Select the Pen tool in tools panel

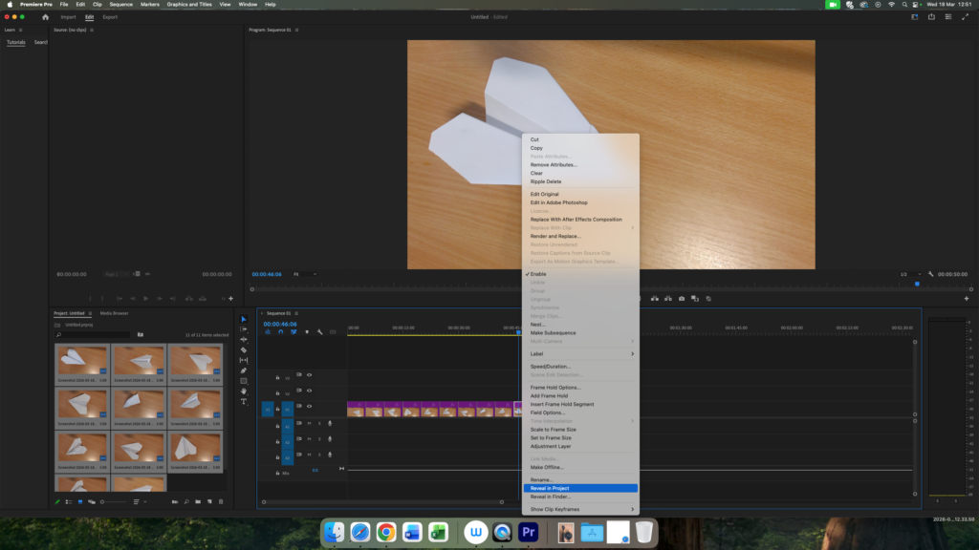point(243,370)
